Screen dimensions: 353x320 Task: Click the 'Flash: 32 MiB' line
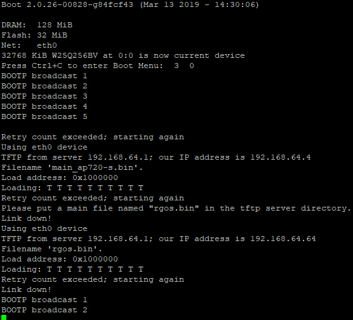pyautogui.click(x=34, y=35)
